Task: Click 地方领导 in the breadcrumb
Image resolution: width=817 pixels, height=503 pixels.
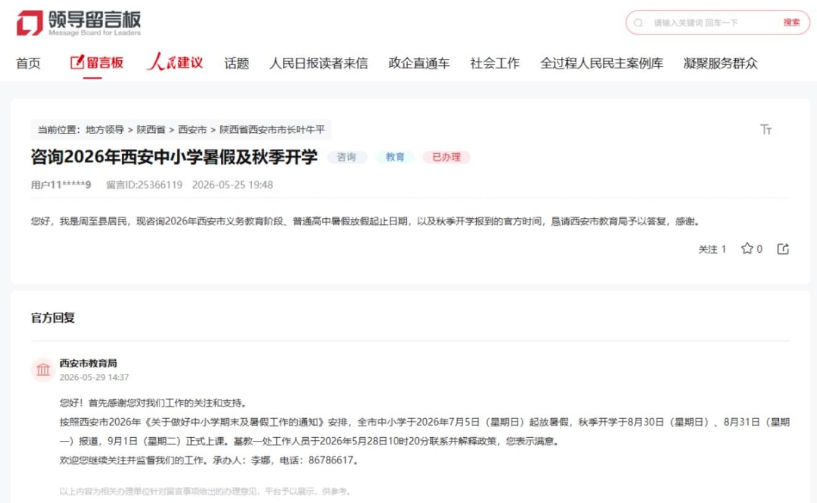Action: pyautogui.click(x=105, y=130)
